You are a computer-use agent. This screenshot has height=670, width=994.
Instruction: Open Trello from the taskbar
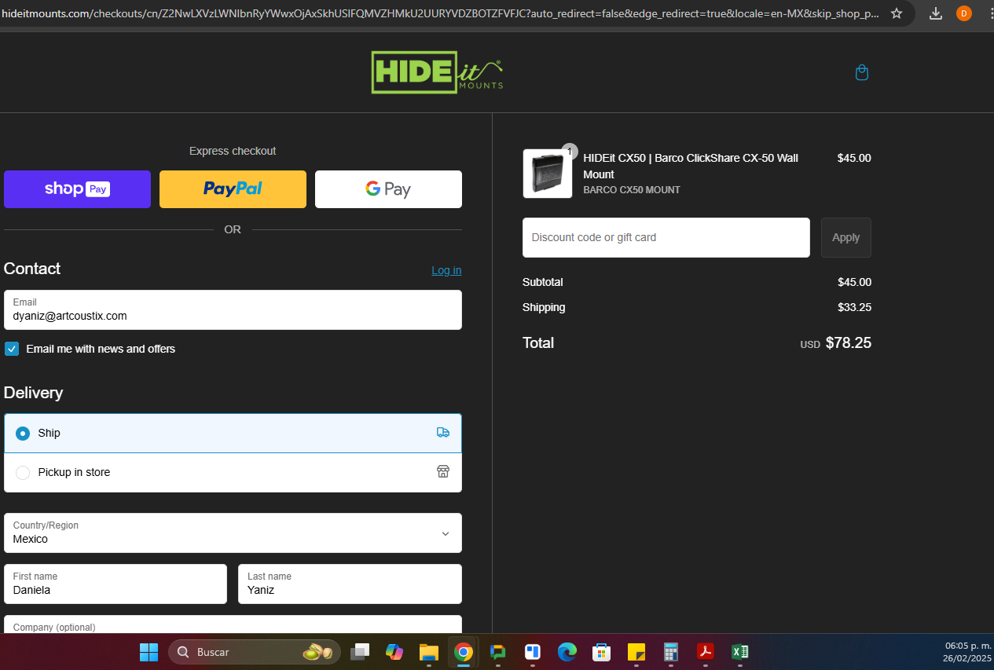pos(532,652)
